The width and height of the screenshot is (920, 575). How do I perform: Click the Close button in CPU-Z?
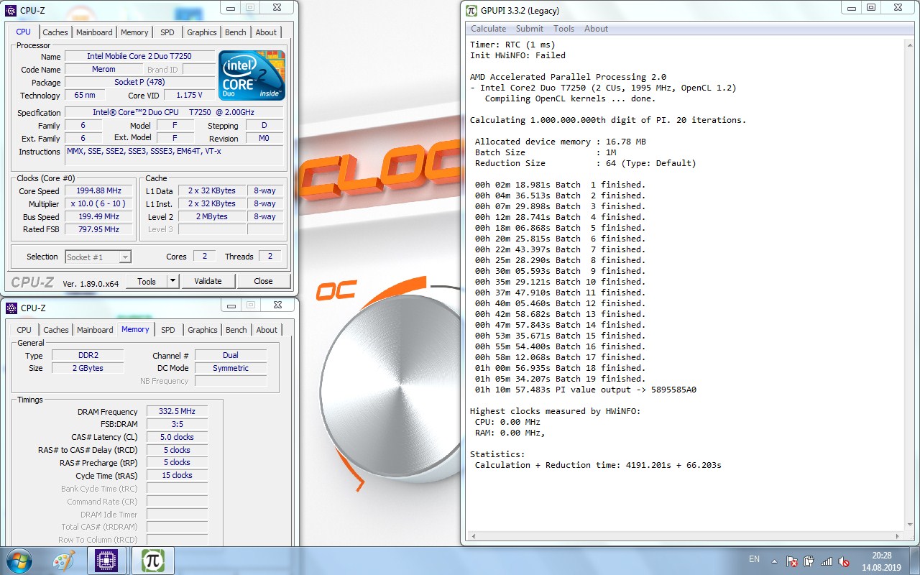point(263,281)
